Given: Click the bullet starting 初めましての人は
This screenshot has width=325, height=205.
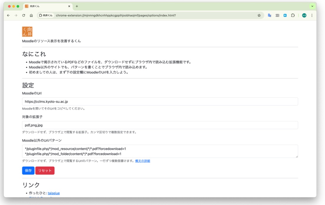Looking at the screenshot, I should [x=79, y=72].
